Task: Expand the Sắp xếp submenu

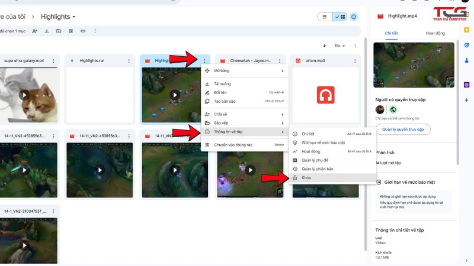Action: (245, 123)
